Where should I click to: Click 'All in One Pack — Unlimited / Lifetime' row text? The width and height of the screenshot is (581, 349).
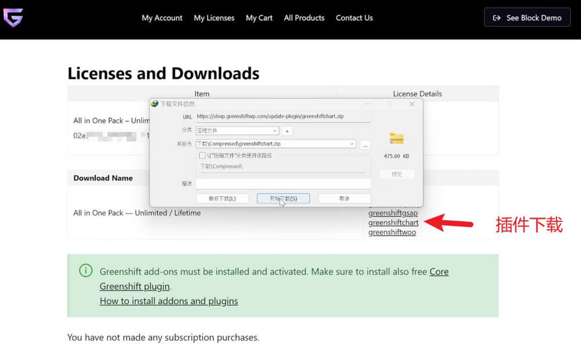[137, 213]
